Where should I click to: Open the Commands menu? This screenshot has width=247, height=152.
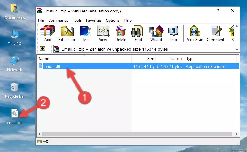58,20
